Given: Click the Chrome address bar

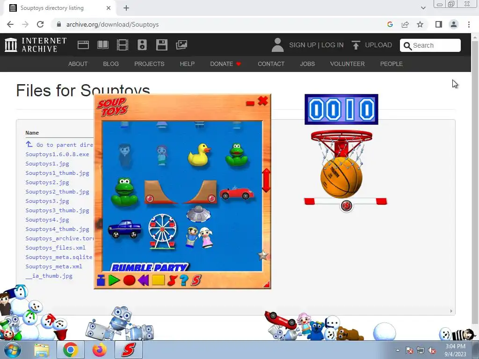Looking at the screenshot, I should 220,24.
